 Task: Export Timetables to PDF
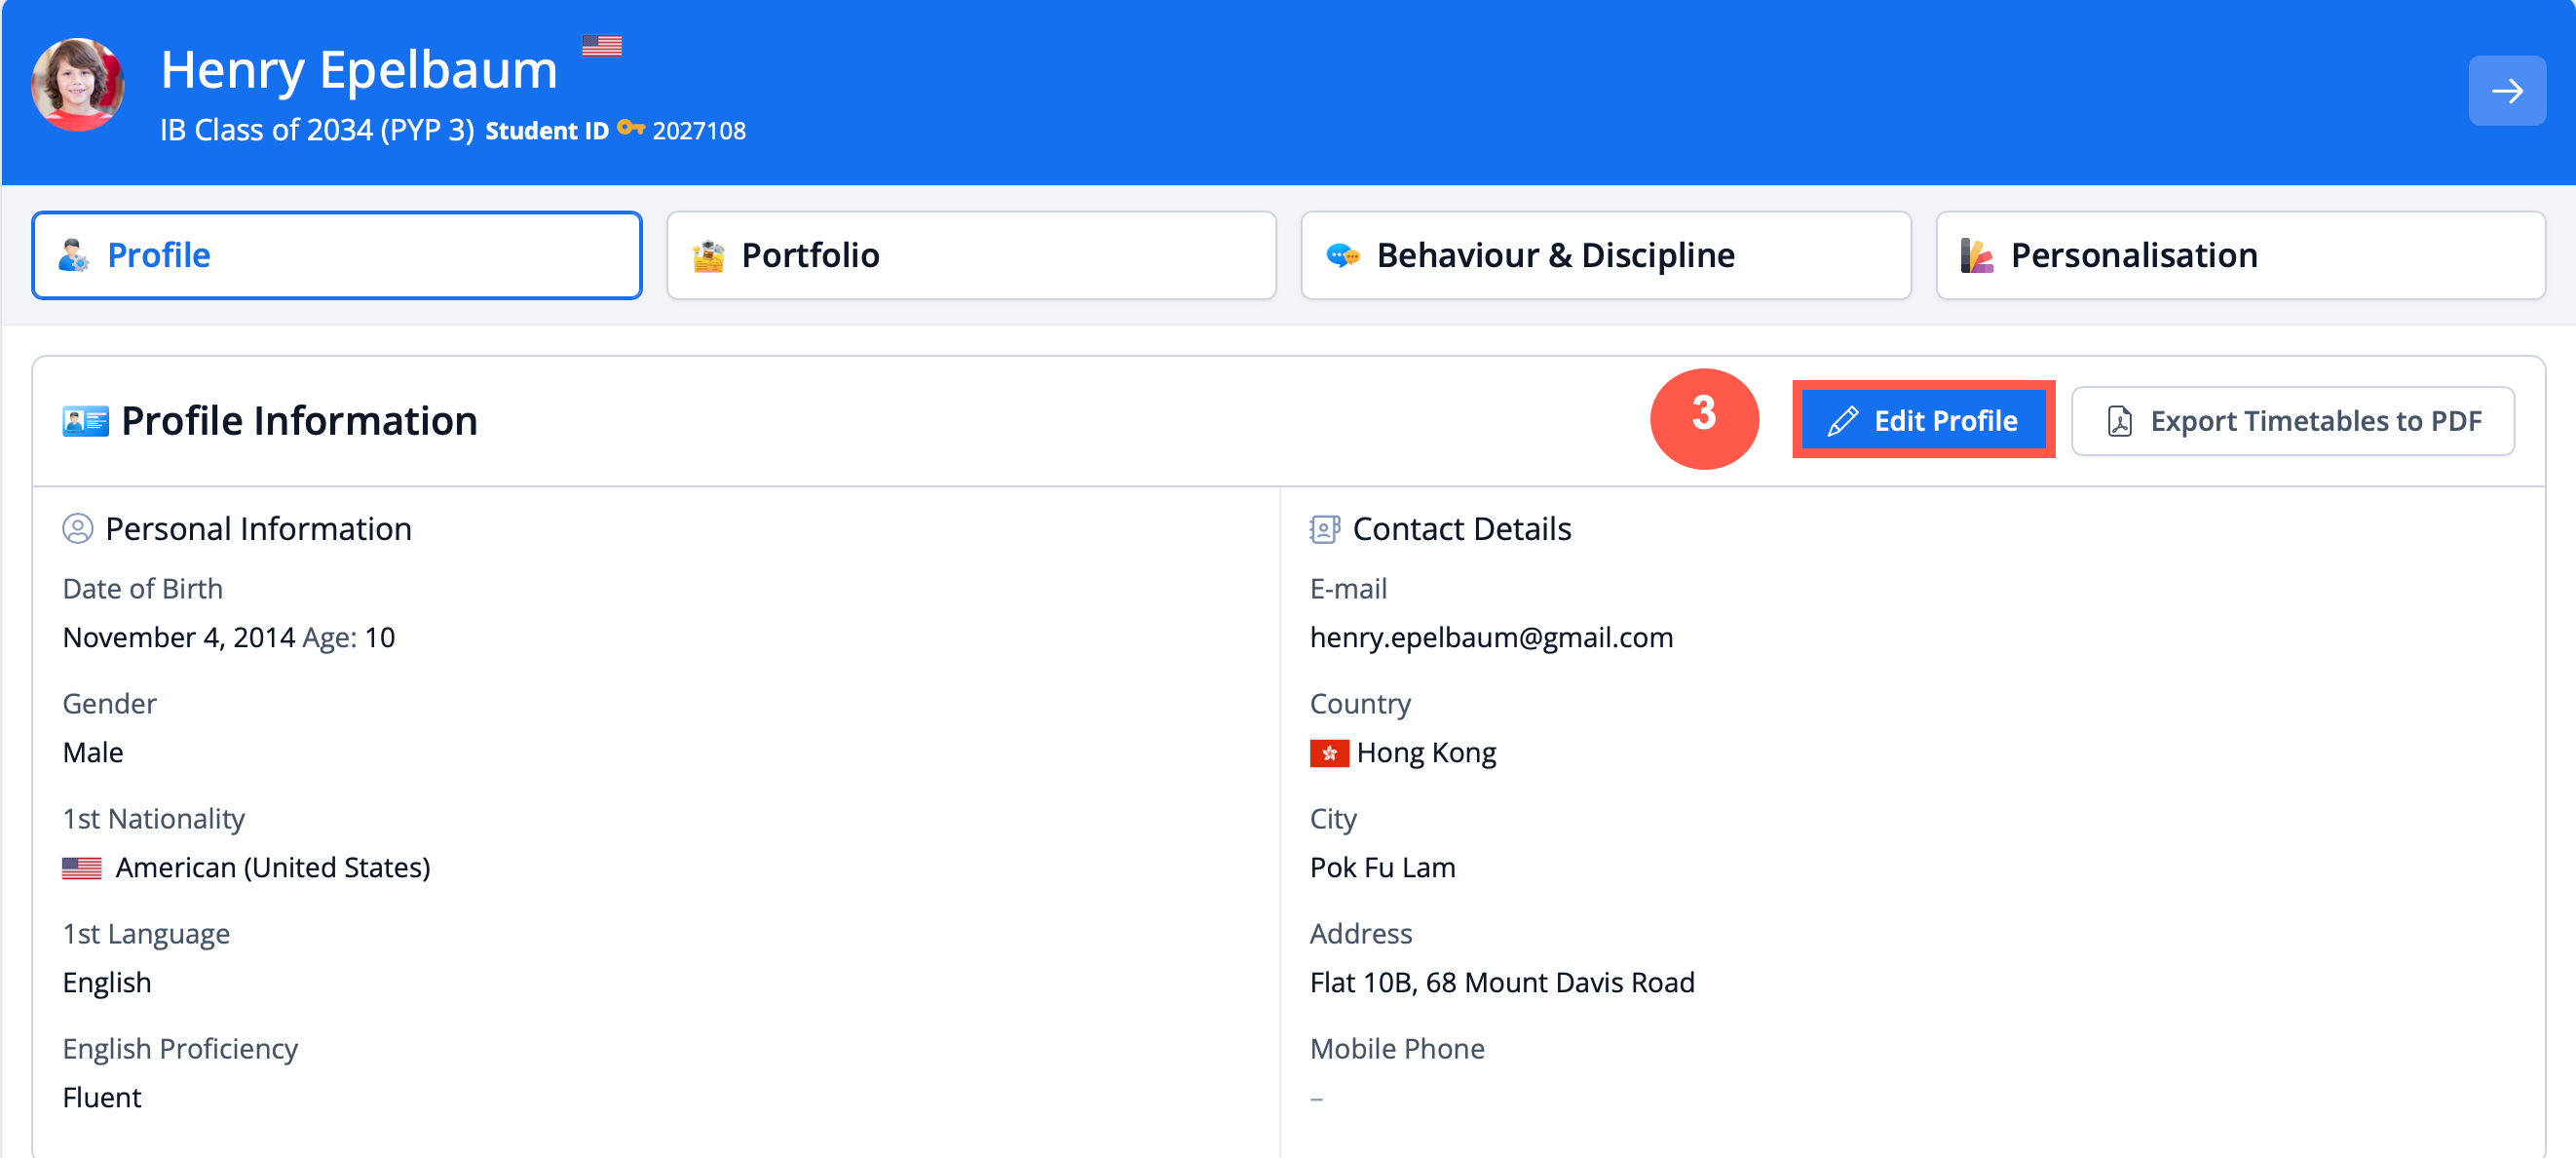click(x=2292, y=421)
